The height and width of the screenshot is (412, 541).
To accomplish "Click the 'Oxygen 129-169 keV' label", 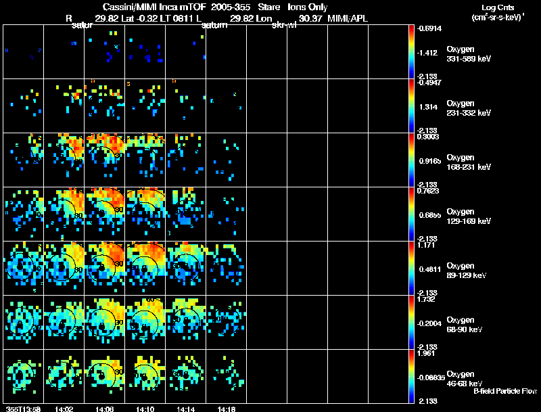I will point(469,216).
